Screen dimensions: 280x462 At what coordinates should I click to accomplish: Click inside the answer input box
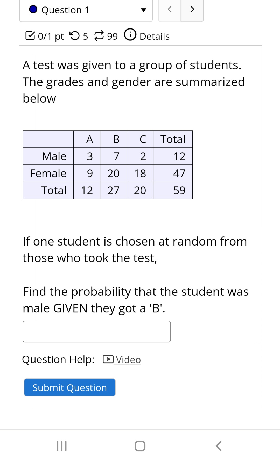tap(96, 331)
